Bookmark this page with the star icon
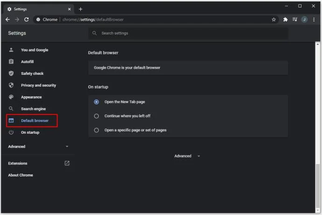 click(x=274, y=20)
